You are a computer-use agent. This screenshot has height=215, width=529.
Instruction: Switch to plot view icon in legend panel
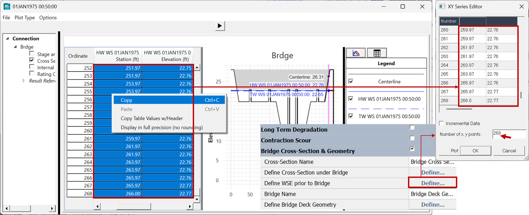[x=356, y=53]
